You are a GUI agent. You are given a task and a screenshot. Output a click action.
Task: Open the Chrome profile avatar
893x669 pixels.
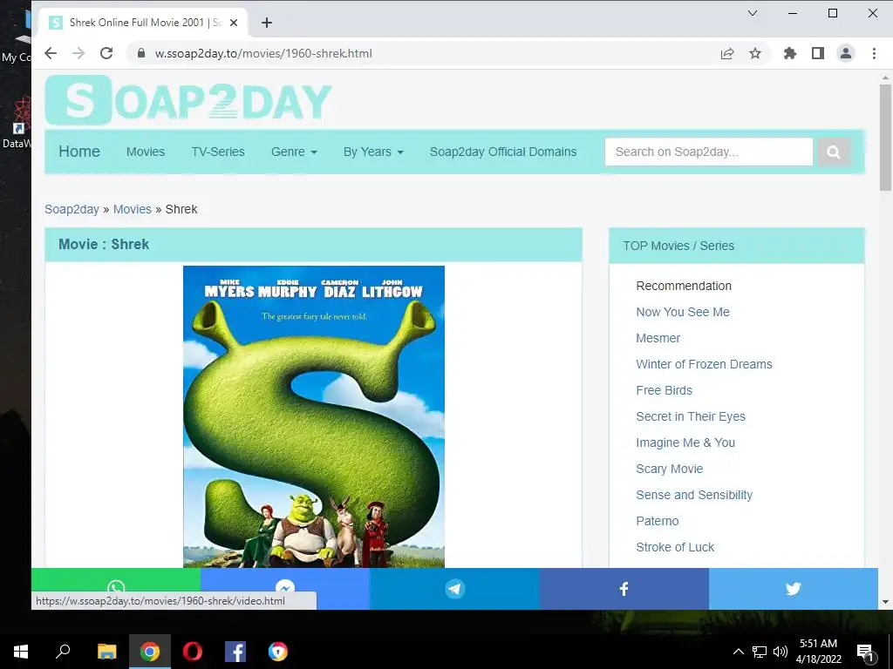pyautogui.click(x=846, y=53)
